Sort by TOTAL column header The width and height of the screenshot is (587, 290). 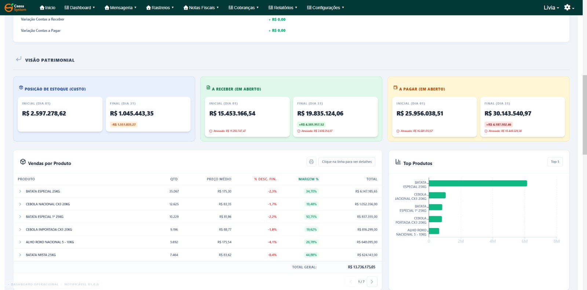(x=372, y=179)
